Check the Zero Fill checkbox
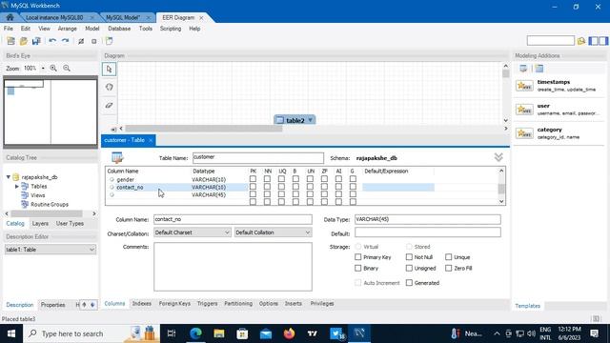 pyautogui.click(x=449, y=268)
